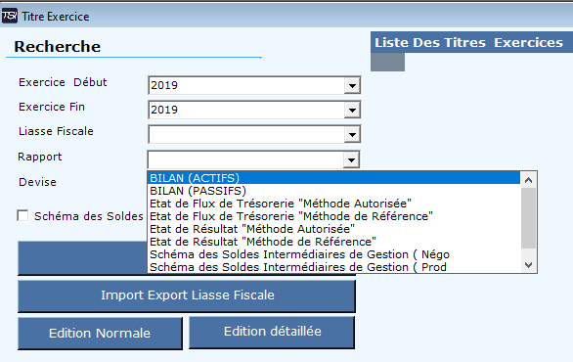Open the Liasse Fiscale dropdown arrow
This screenshot has width=573, height=362.
click(x=352, y=135)
